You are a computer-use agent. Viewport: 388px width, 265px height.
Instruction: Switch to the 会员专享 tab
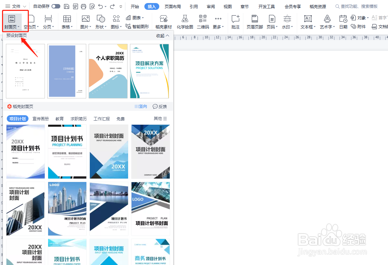tap(293, 6)
